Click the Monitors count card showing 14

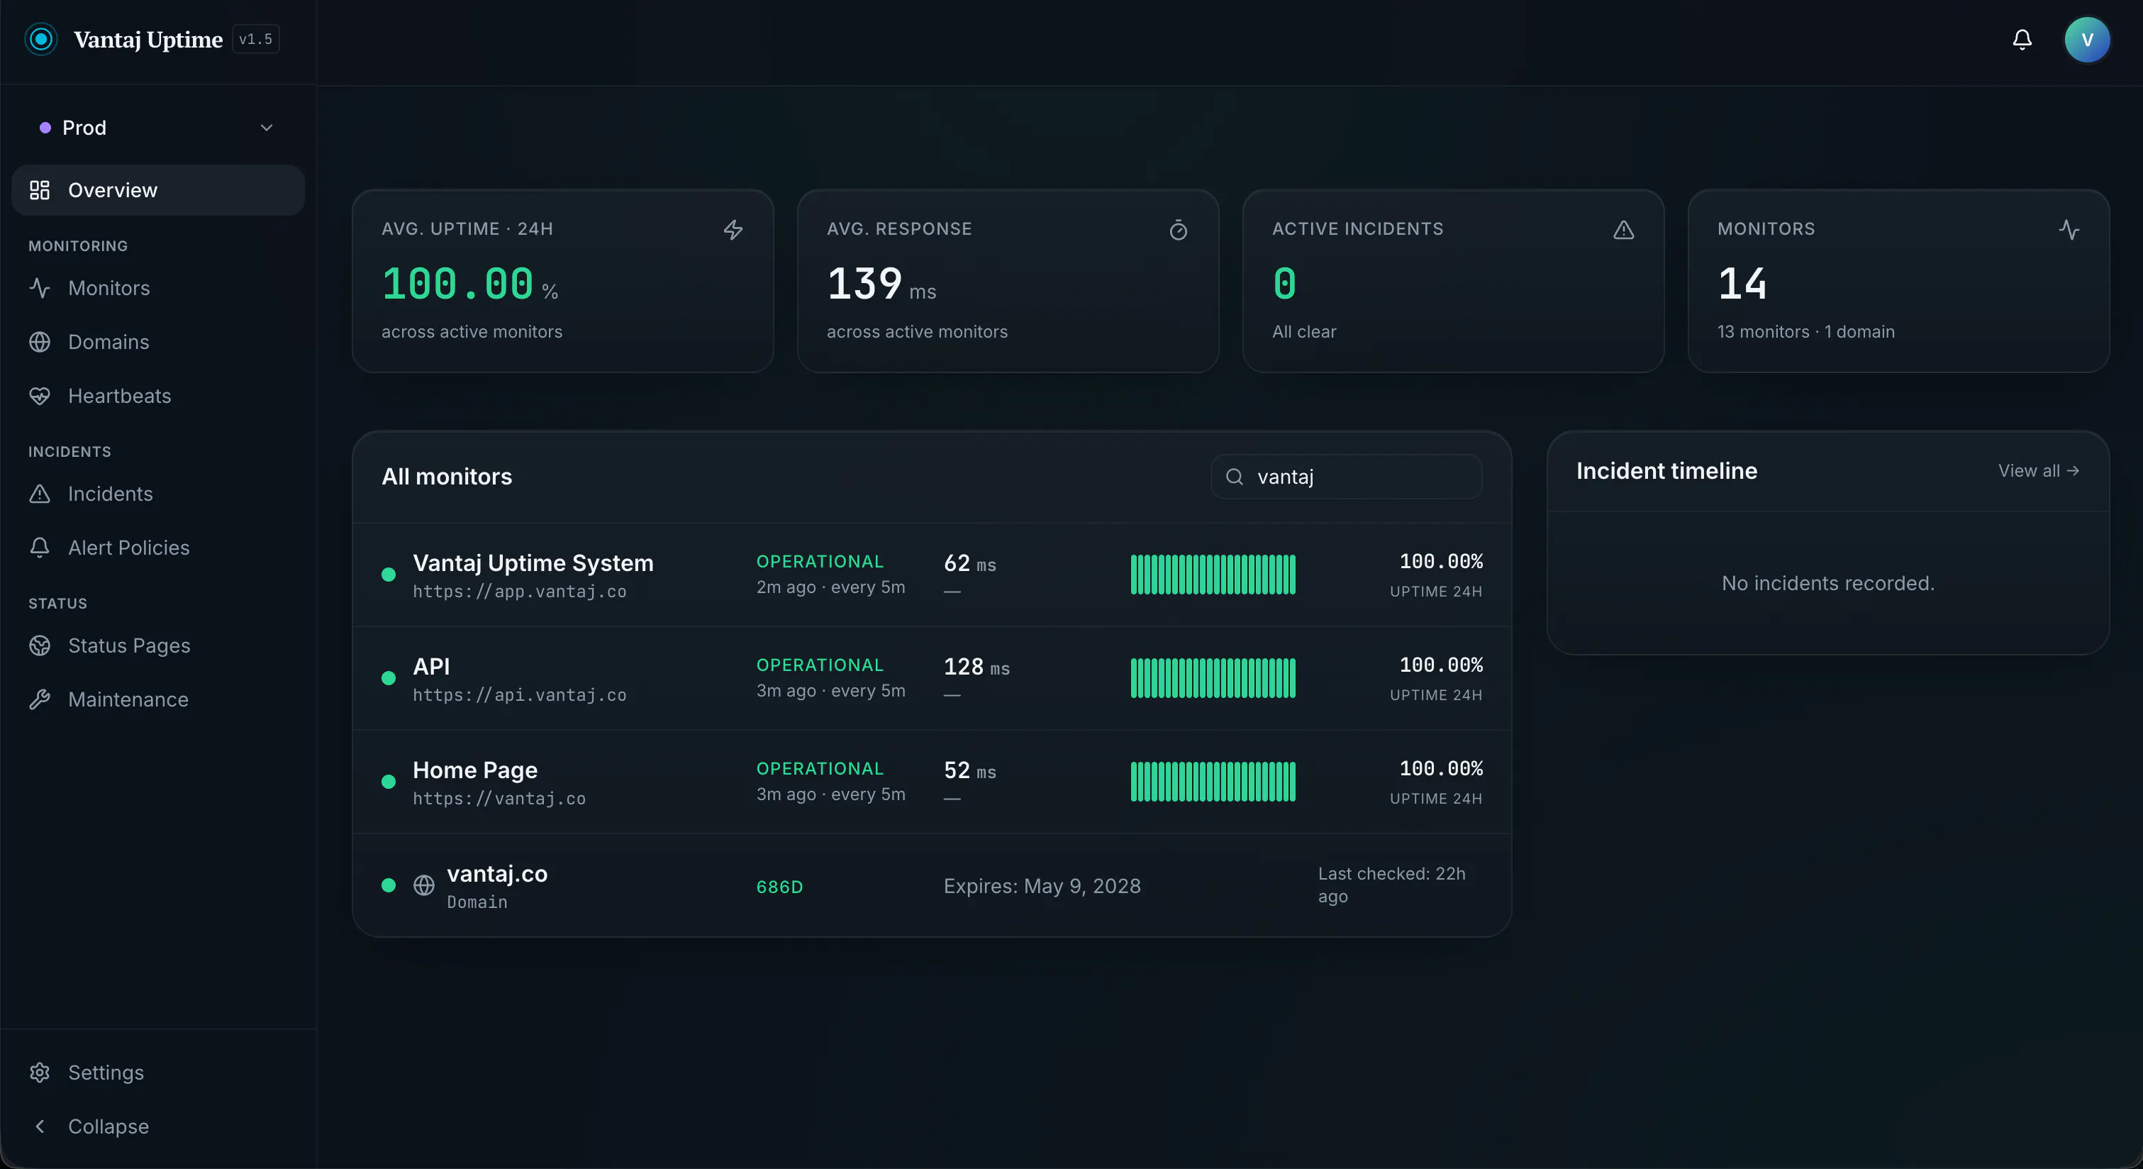coord(1898,281)
